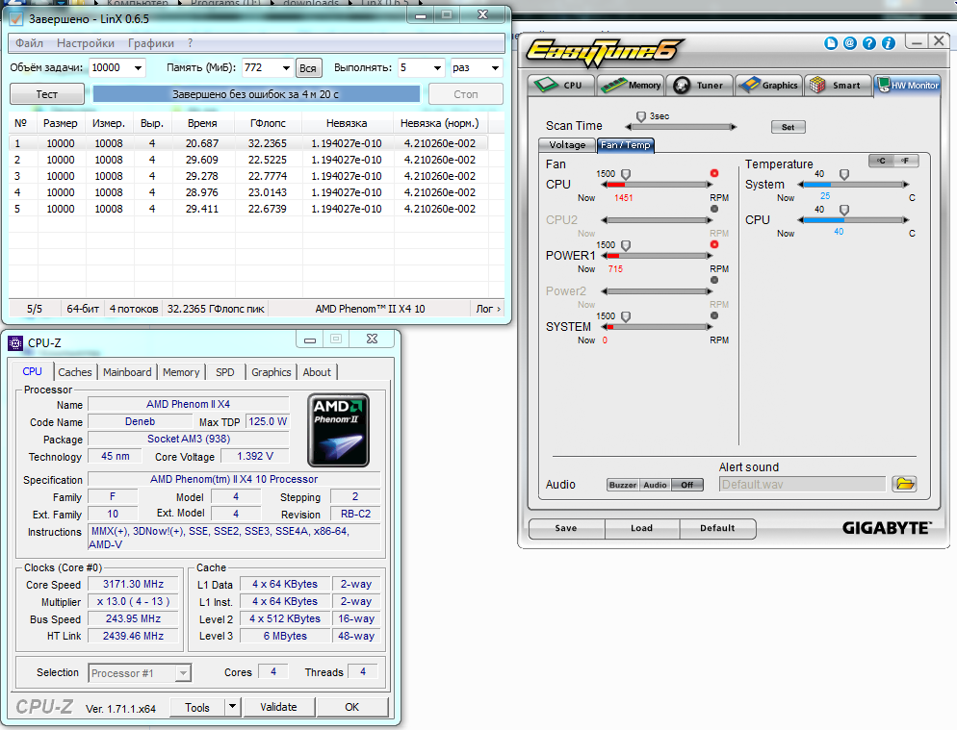The image size is (957, 730).
Task: Open the '?' help menu in LinX
Action: click(x=191, y=43)
